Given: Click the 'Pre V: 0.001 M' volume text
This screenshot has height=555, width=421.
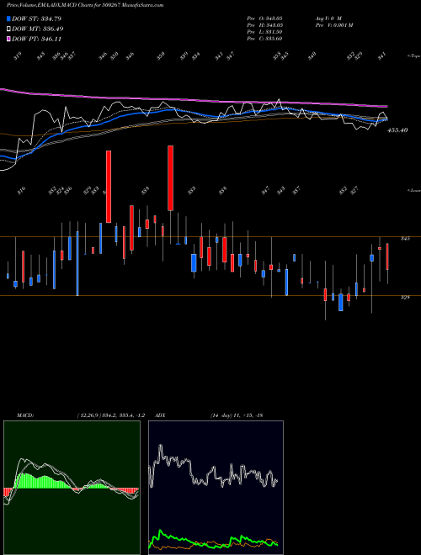Looking at the screenshot, I should pos(333,25).
